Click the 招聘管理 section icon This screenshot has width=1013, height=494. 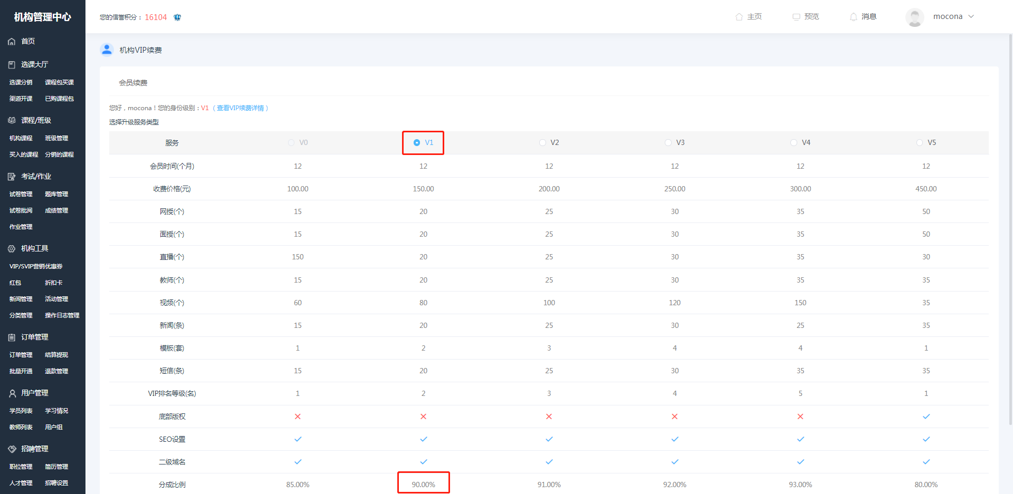pyautogui.click(x=12, y=449)
